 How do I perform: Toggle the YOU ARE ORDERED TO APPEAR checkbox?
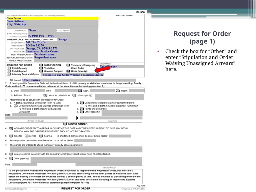11,128
